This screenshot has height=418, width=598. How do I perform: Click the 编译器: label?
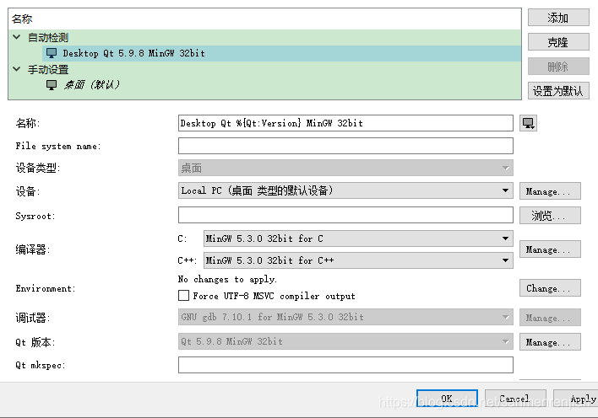point(33,249)
